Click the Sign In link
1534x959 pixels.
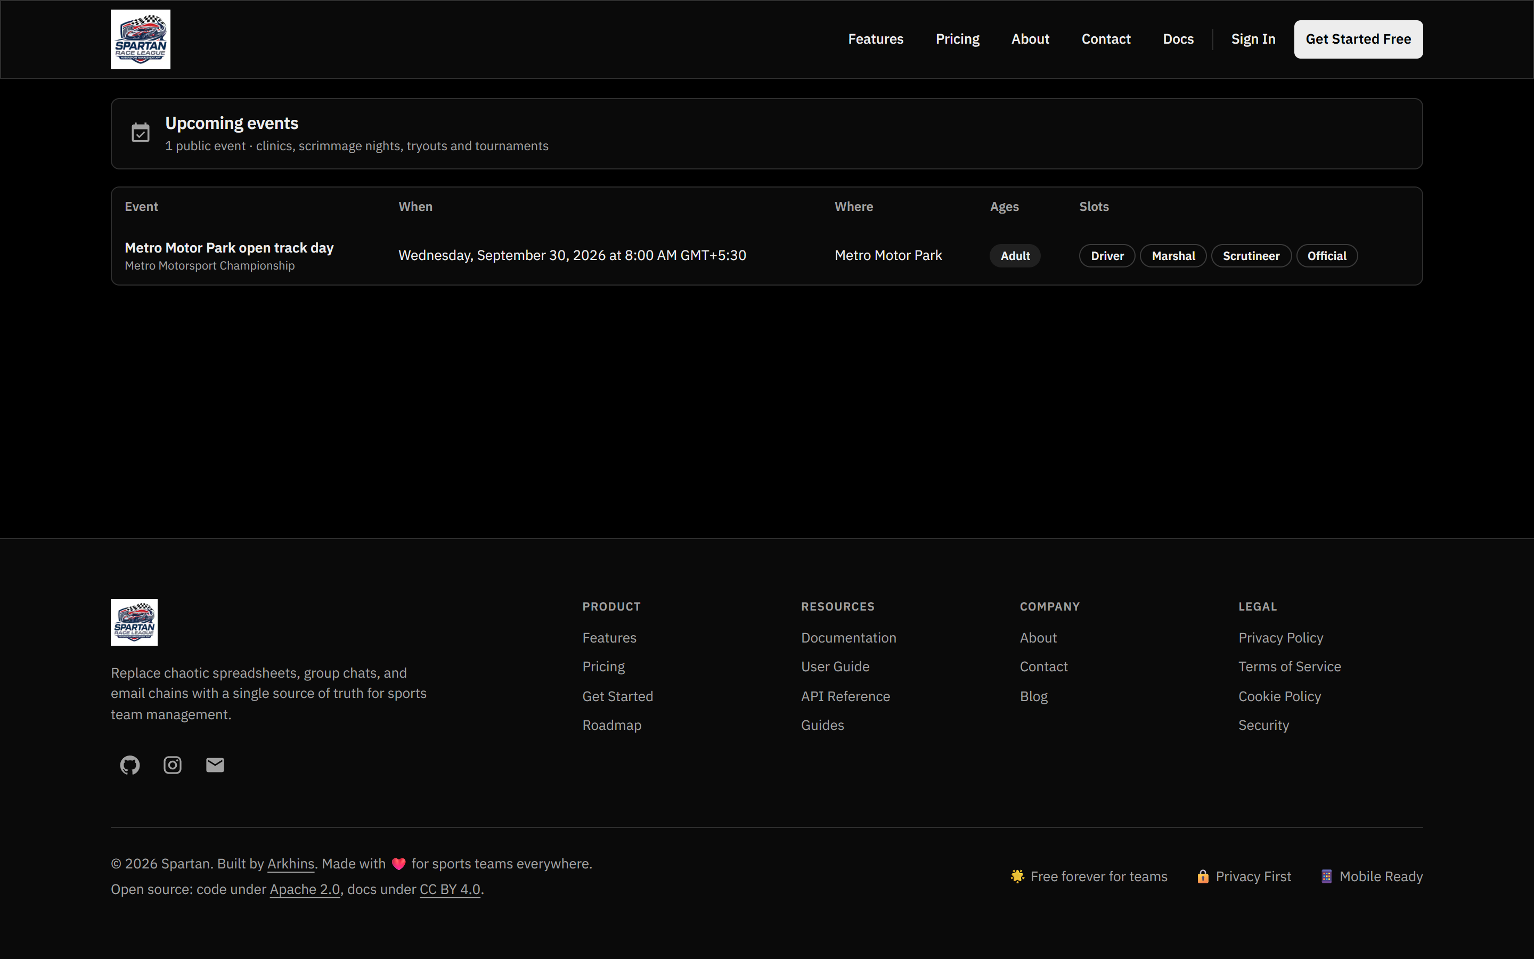click(1253, 39)
